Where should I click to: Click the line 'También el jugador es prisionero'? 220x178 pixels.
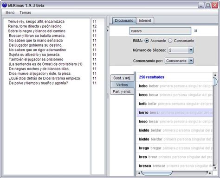coord(36,60)
